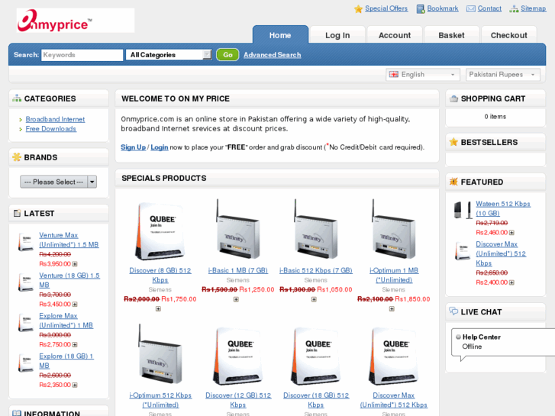Click plus icon next to Rs2,460.00
The width and height of the screenshot is (555, 416).
(511, 233)
